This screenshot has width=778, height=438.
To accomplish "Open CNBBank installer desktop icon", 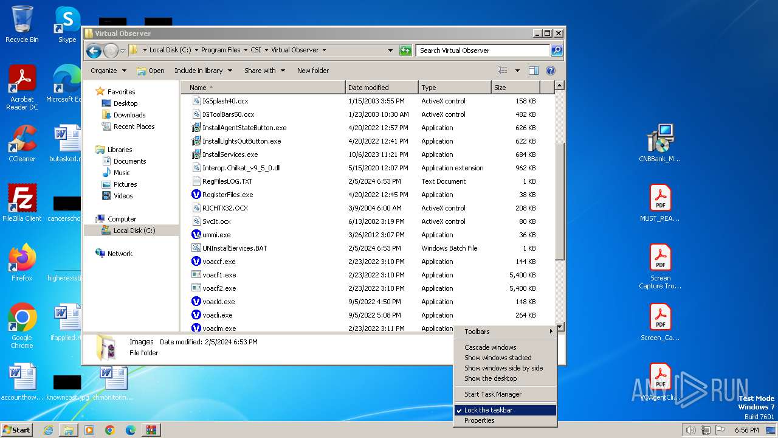I will point(660,144).
